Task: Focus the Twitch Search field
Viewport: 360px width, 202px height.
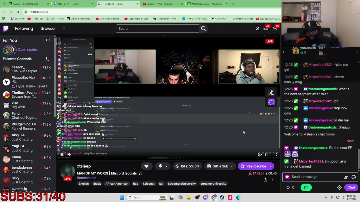Action: click(157, 28)
